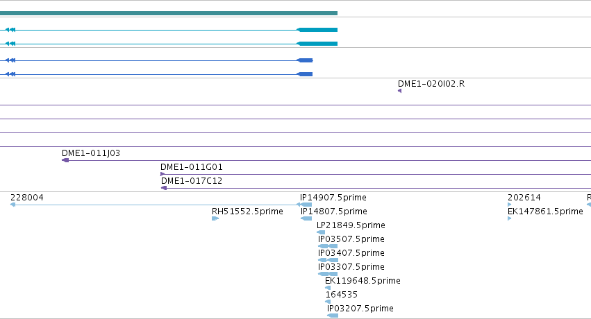Select the RH51552.5prime EST glyph
Screen dimensions: 591x319
click(215, 218)
